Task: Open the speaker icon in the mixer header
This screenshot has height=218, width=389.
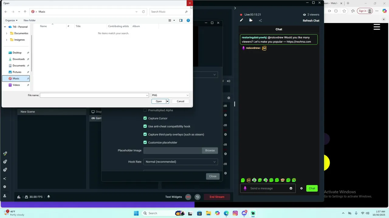Action: (229, 81)
